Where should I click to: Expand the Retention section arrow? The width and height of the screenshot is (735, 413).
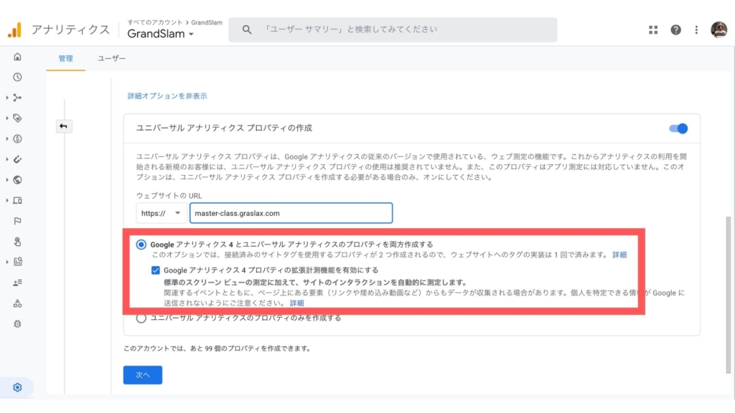pos(7,159)
